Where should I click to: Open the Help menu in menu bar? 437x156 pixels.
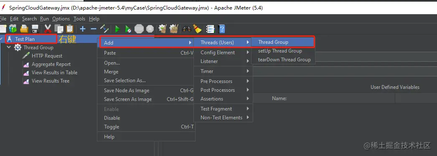94,19
